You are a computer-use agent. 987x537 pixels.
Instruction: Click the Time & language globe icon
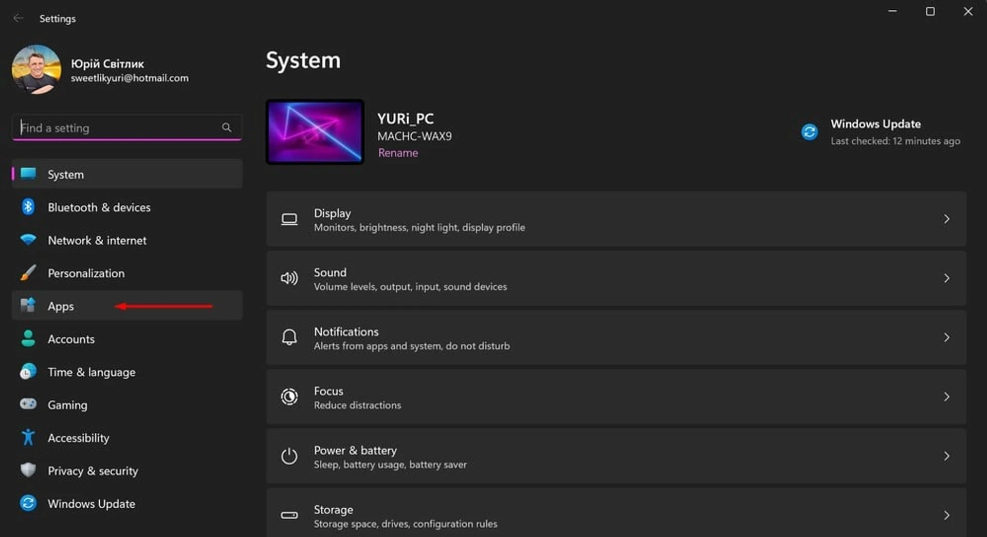(28, 371)
